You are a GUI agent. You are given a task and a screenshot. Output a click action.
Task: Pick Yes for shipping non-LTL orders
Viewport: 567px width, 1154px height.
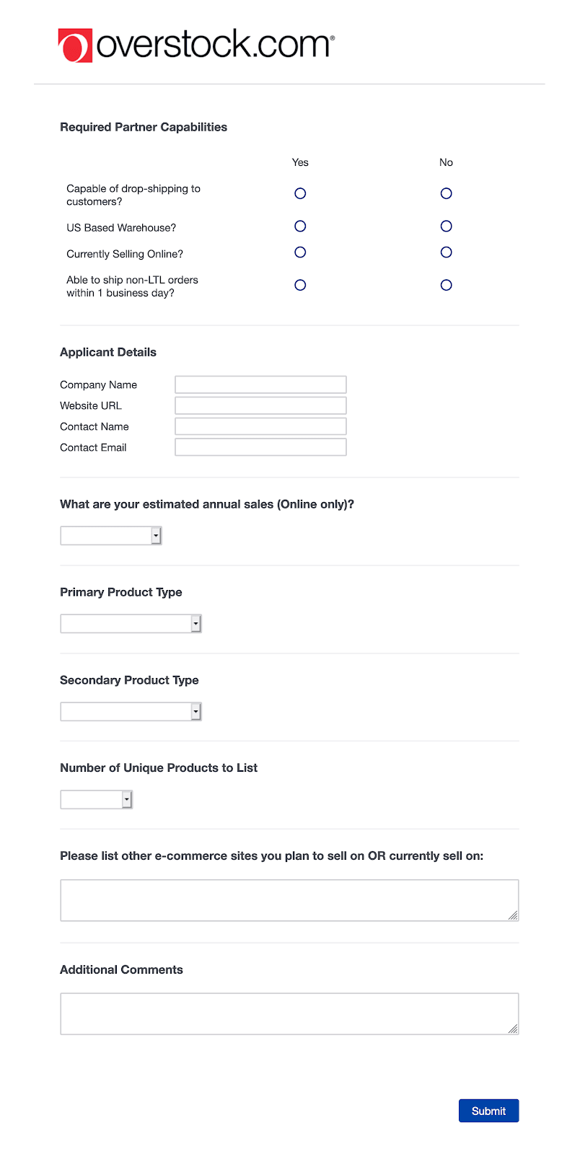(300, 285)
